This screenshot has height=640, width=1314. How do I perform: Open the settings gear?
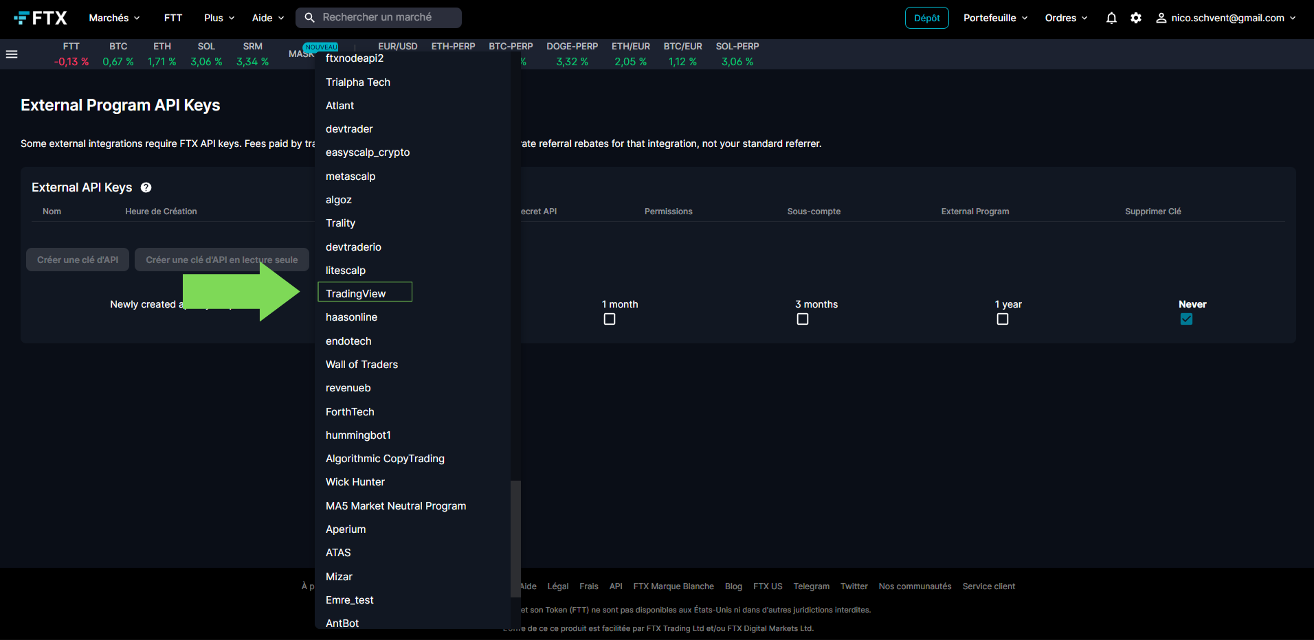[1136, 18]
